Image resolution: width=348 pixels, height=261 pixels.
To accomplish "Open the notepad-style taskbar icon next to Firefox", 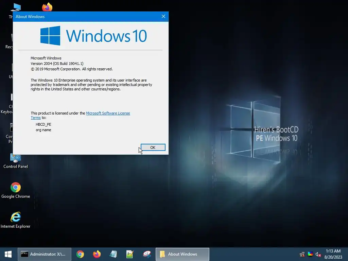I will [x=113, y=254].
